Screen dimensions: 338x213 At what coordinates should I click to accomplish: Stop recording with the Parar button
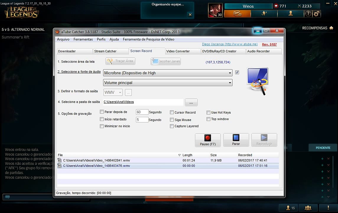(236, 140)
